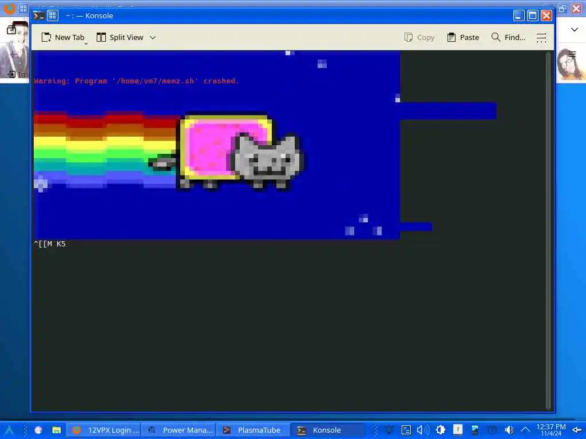Open clipboard tray icon

406,430
